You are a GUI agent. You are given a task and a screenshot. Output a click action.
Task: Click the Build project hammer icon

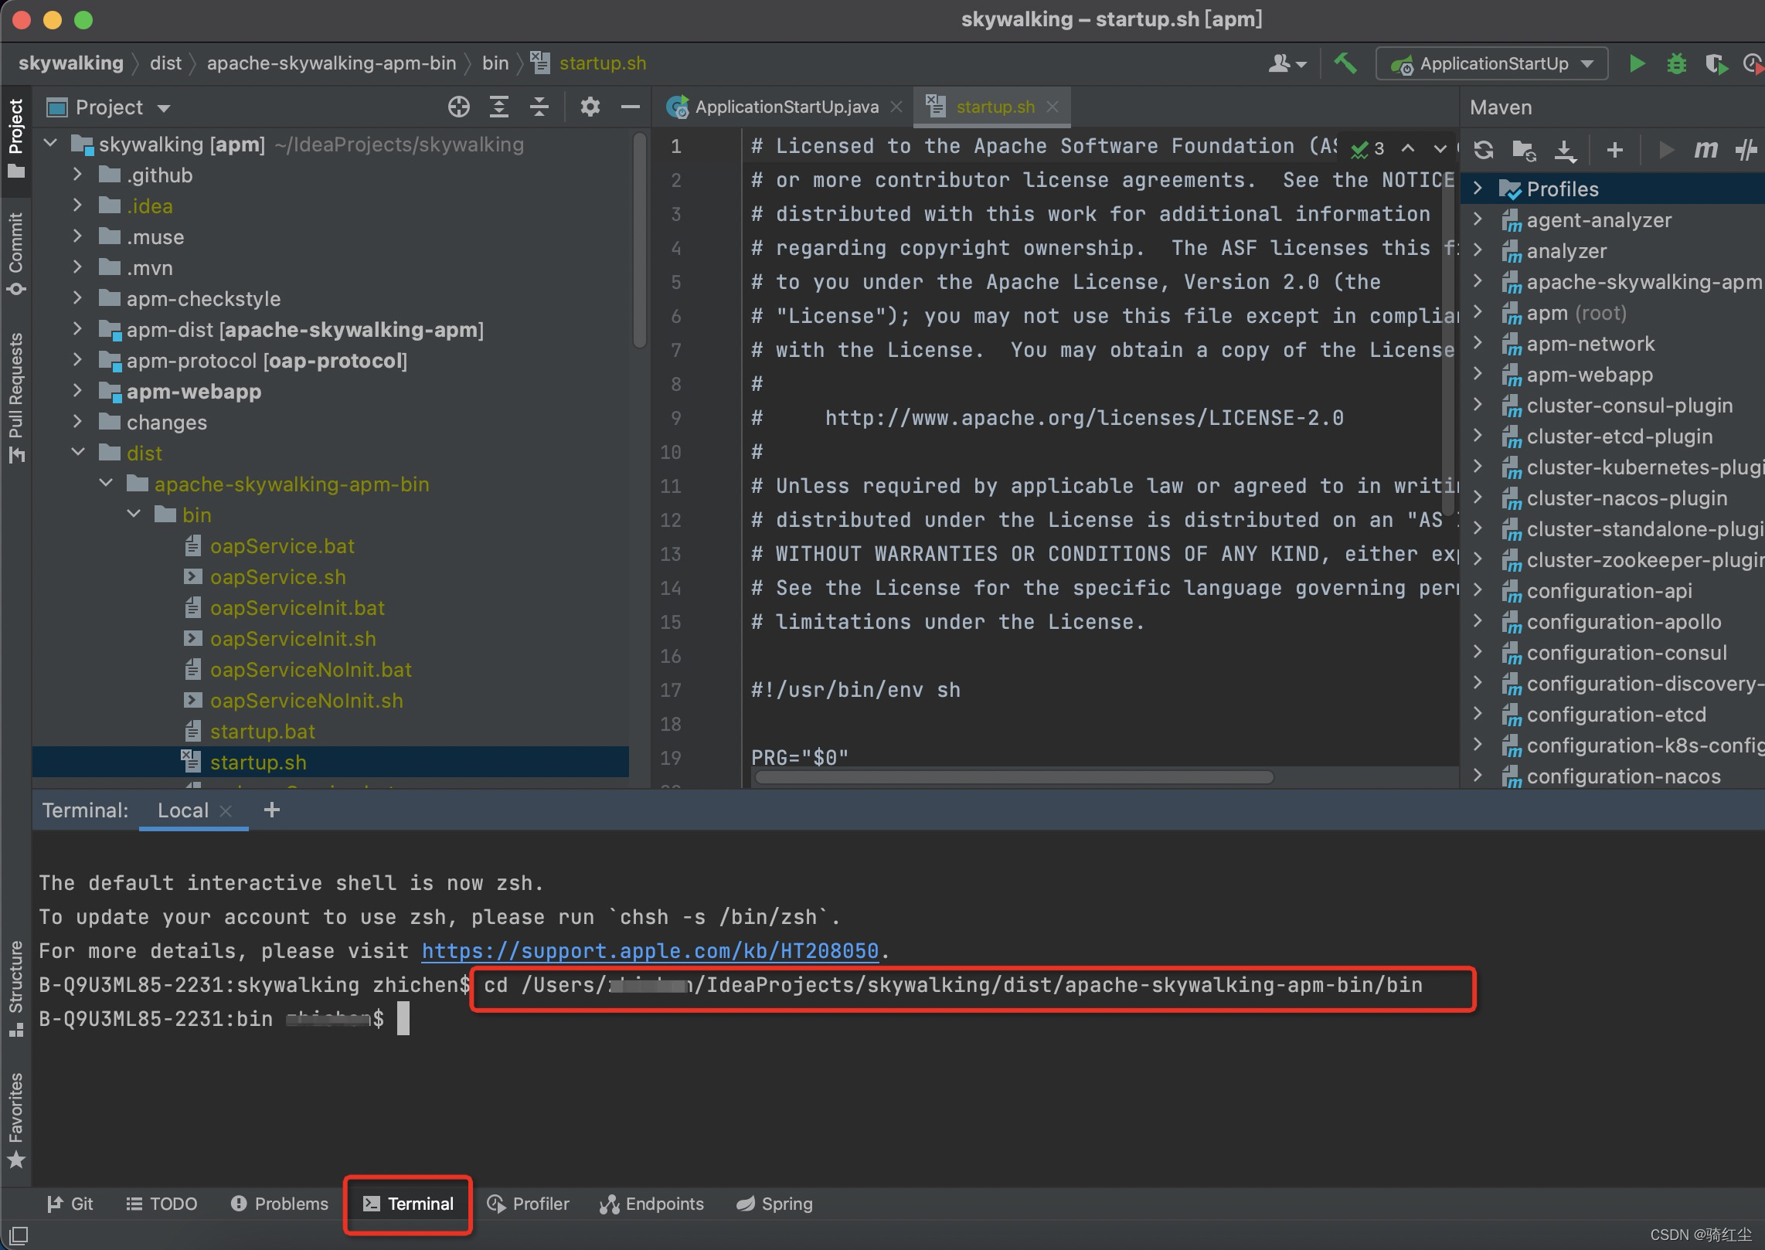click(x=1345, y=63)
